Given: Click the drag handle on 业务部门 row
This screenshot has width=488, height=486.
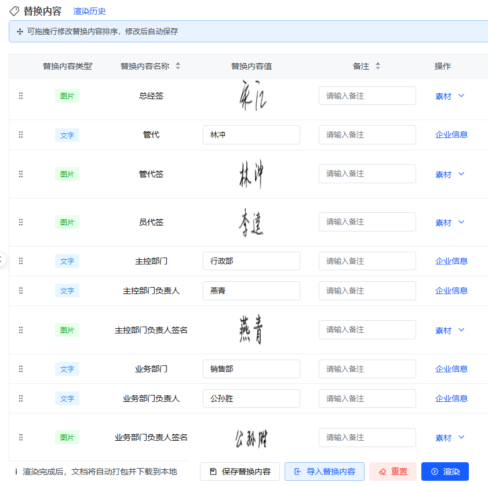Looking at the screenshot, I should [x=21, y=369].
